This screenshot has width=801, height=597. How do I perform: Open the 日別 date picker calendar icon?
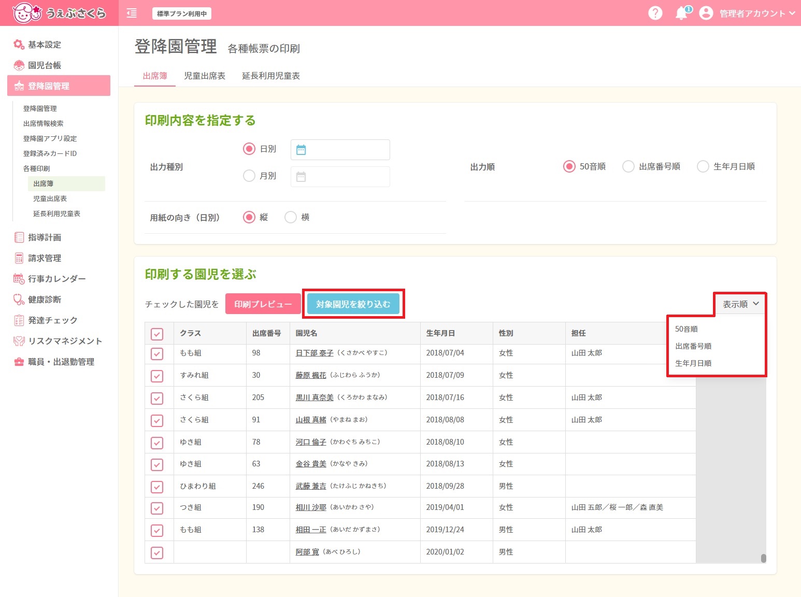tap(301, 150)
